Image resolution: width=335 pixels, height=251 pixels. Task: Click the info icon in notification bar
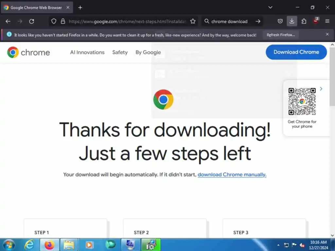pos(9,34)
